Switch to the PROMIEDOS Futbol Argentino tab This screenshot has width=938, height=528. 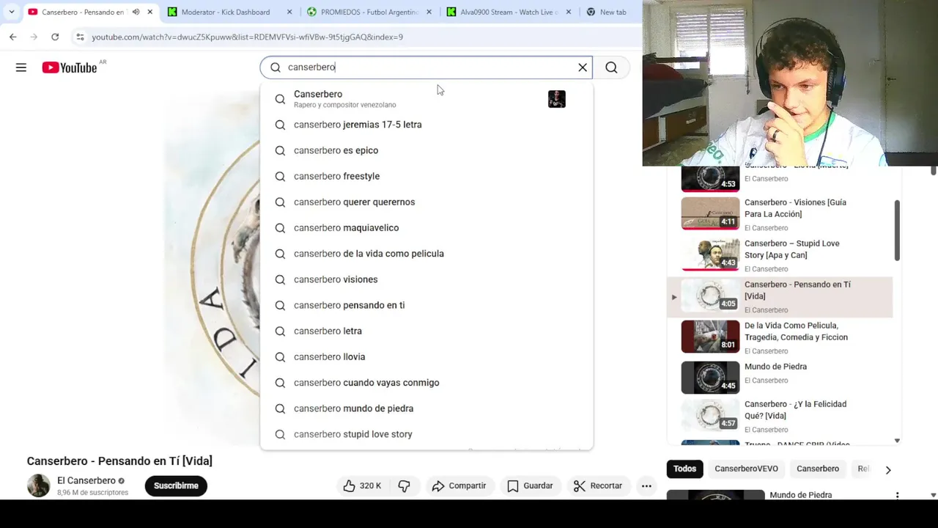point(369,12)
